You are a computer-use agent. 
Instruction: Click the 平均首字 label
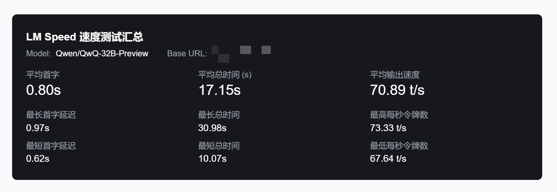[x=43, y=74]
